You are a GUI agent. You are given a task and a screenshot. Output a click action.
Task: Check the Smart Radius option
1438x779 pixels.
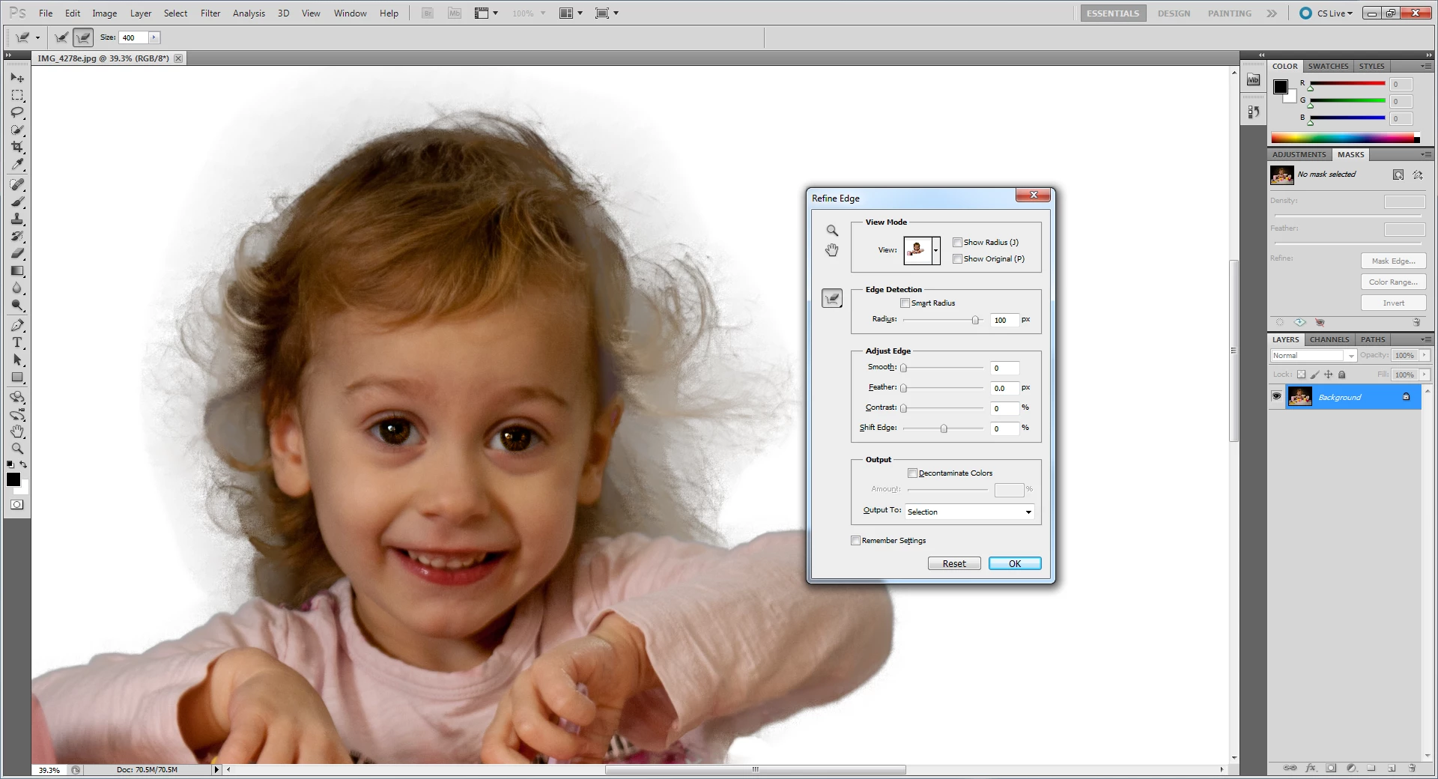tap(905, 303)
